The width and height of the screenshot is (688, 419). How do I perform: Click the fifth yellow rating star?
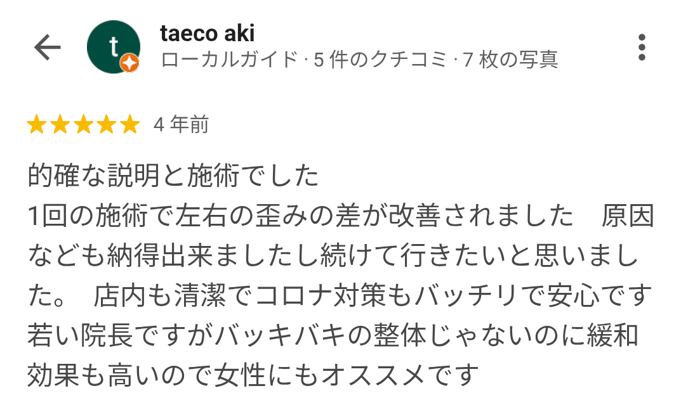[129, 126]
